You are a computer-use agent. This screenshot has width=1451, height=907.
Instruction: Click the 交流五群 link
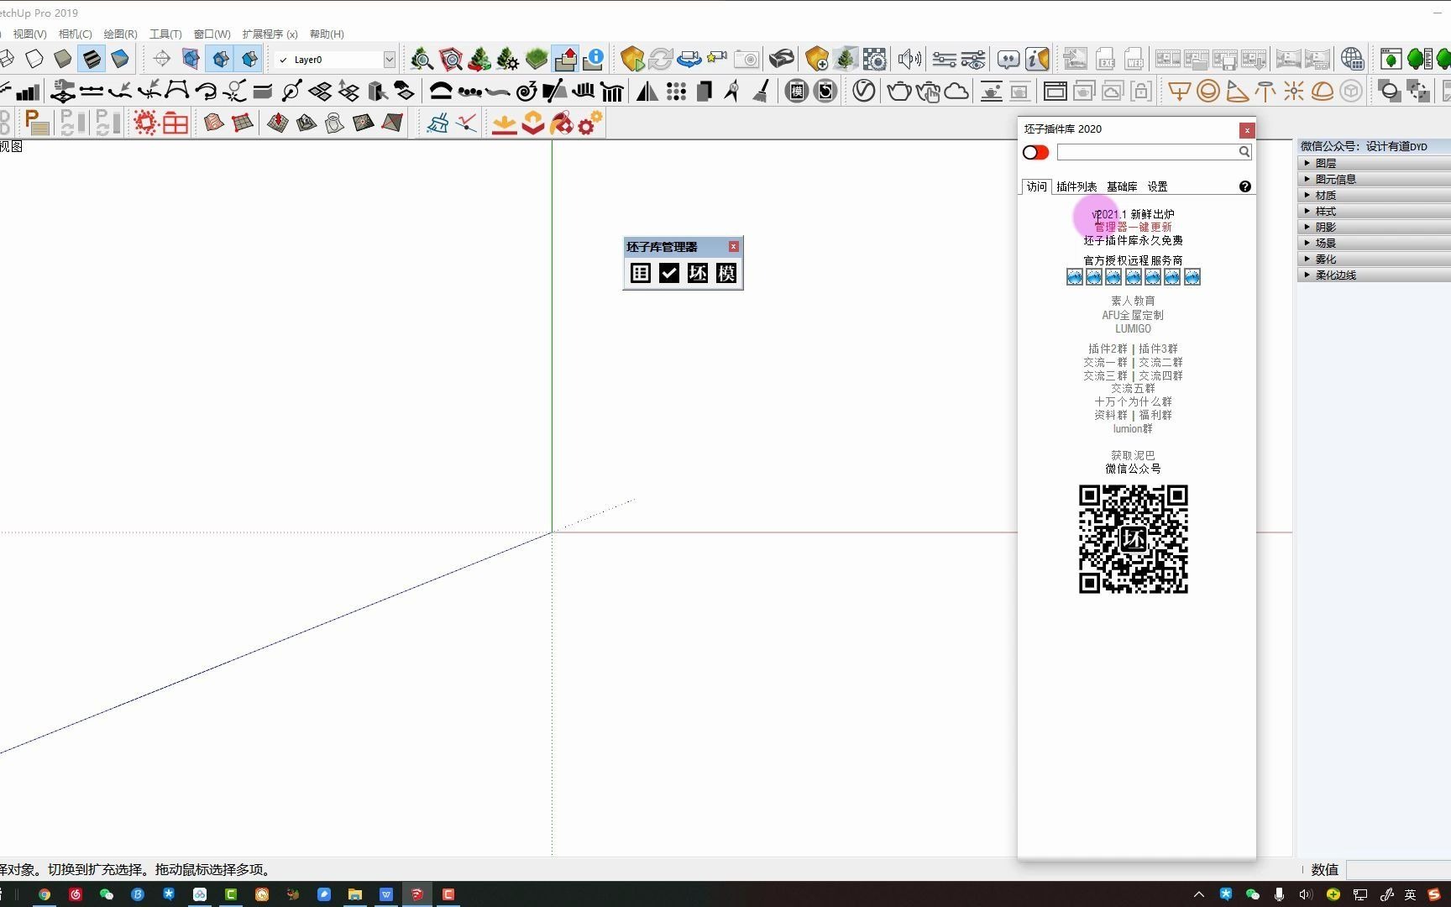pyautogui.click(x=1133, y=389)
